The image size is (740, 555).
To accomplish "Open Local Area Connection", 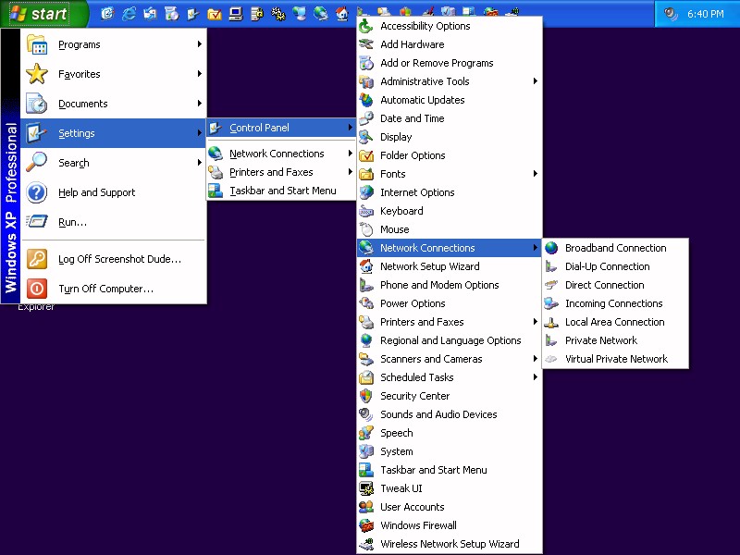I will point(614,322).
